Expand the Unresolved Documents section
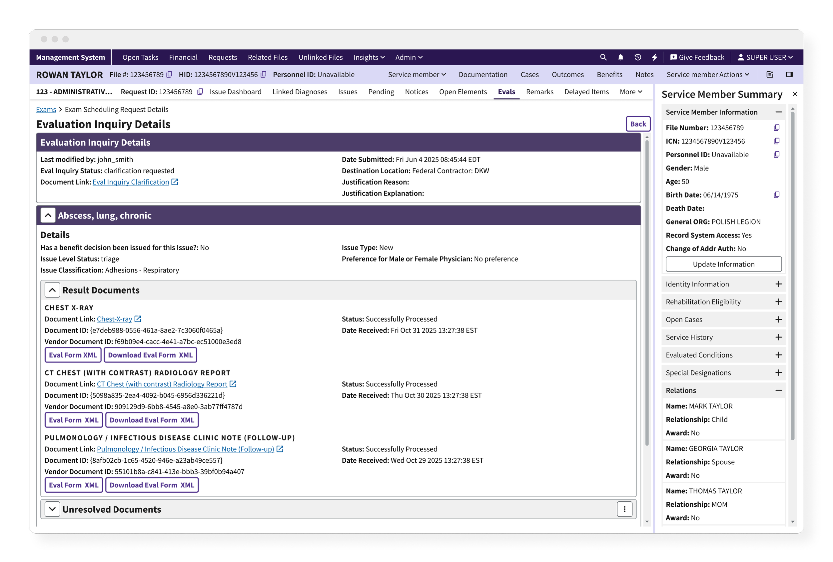 click(x=52, y=509)
